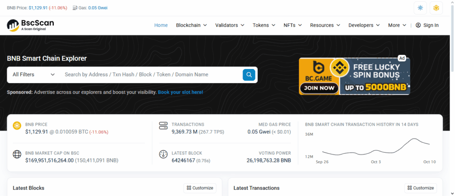Click the BNB price $1,129.91 in stats card

[36, 132]
